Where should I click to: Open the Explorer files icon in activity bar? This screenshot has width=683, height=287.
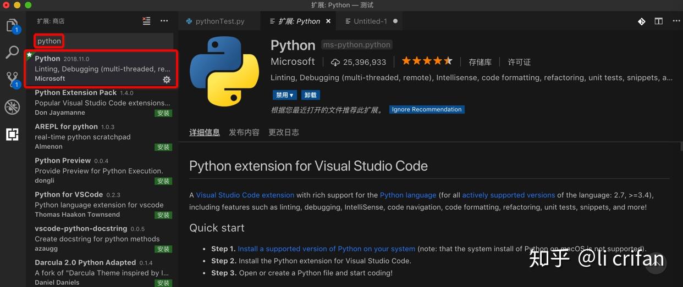tap(12, 25)
